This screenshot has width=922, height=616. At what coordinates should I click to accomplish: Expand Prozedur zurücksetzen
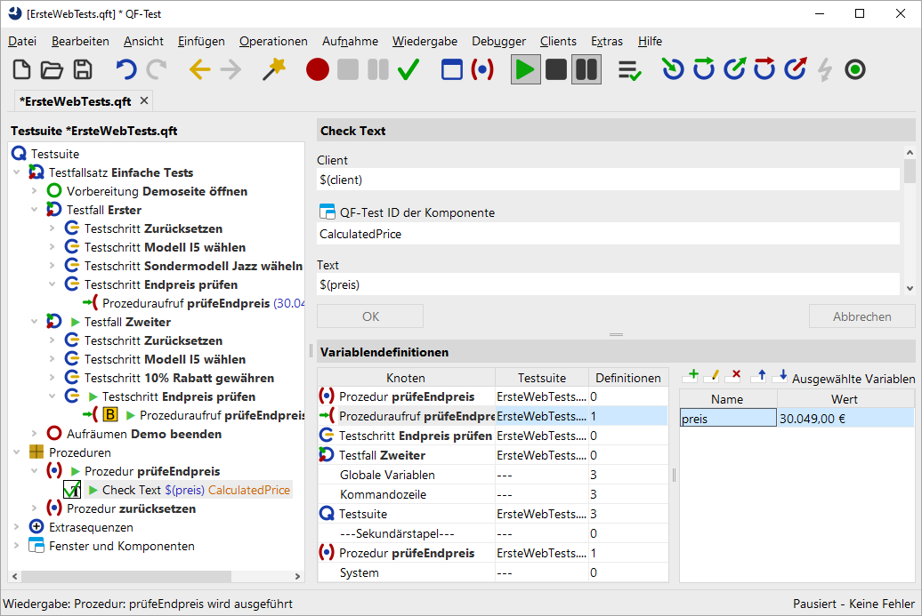34,508
